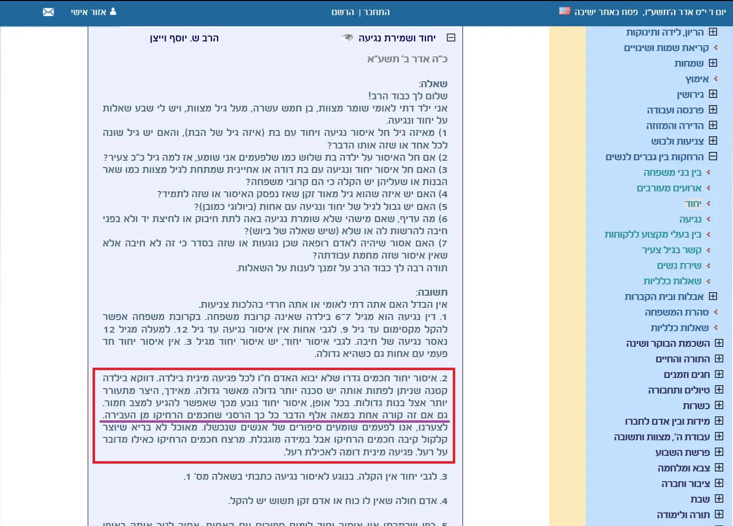The height and width of the screenshot is (526, 733).
Task: Click the envelope mail icon
Action: 48,12
